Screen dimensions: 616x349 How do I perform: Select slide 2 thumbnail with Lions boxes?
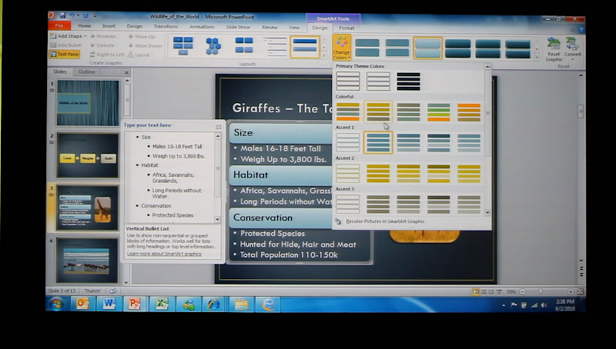(88, 156)
